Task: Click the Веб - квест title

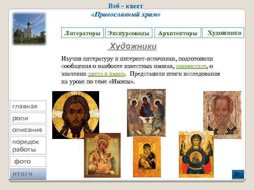Action: click(x=126, y=6)
